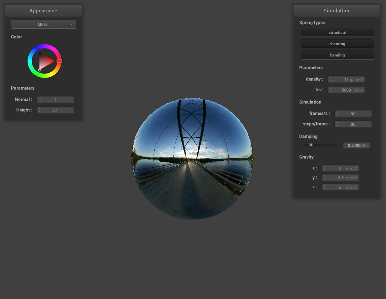This screenshot has width=386, height=299.
Task: Click the Damping slider handle
Action: point(311,145)
